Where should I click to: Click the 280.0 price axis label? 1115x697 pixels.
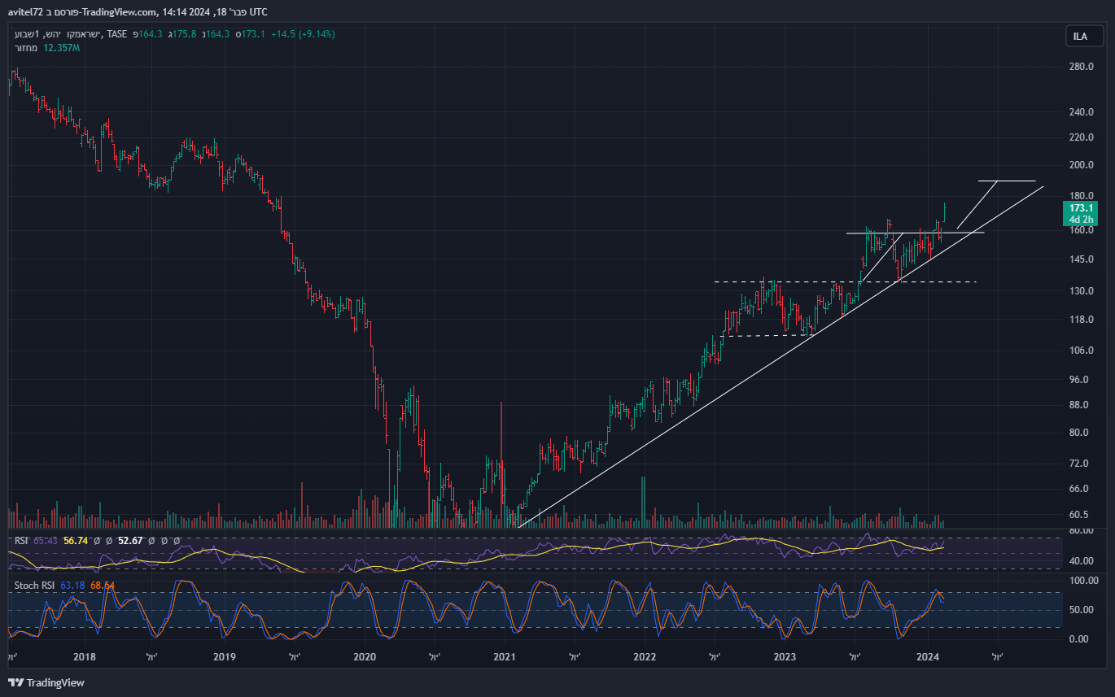[x=1080, y=67]
